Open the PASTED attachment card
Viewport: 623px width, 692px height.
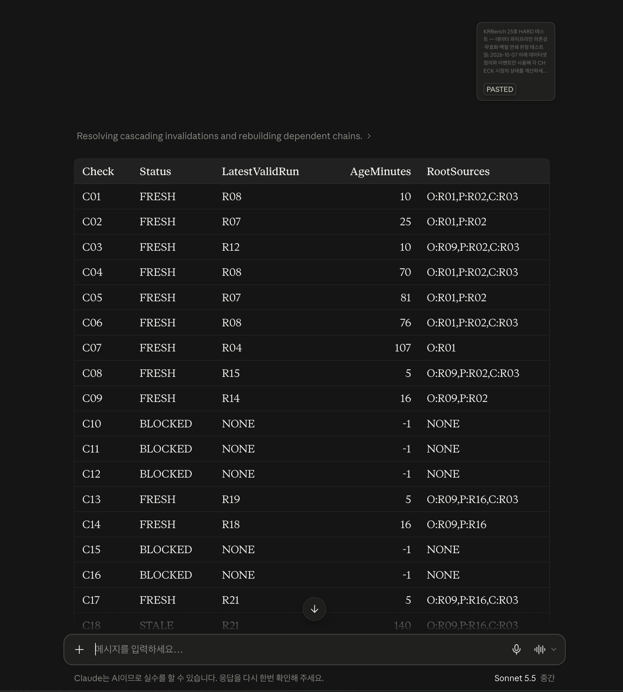(x=516, y=61)
